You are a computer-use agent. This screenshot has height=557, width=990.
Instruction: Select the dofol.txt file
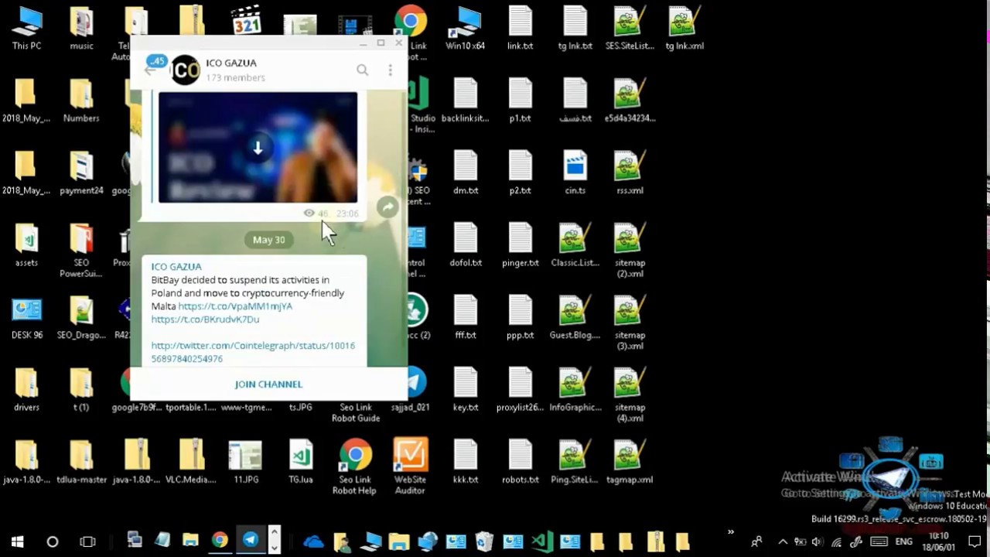coord(466,246)
